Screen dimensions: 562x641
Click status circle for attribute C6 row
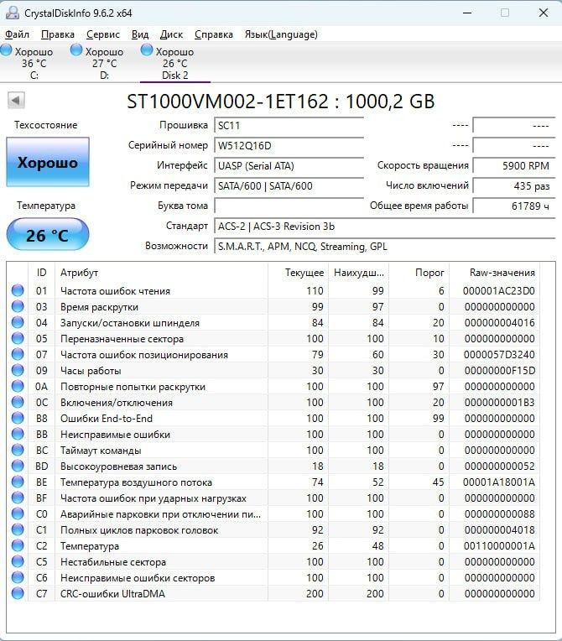click(x=18, y=577)
